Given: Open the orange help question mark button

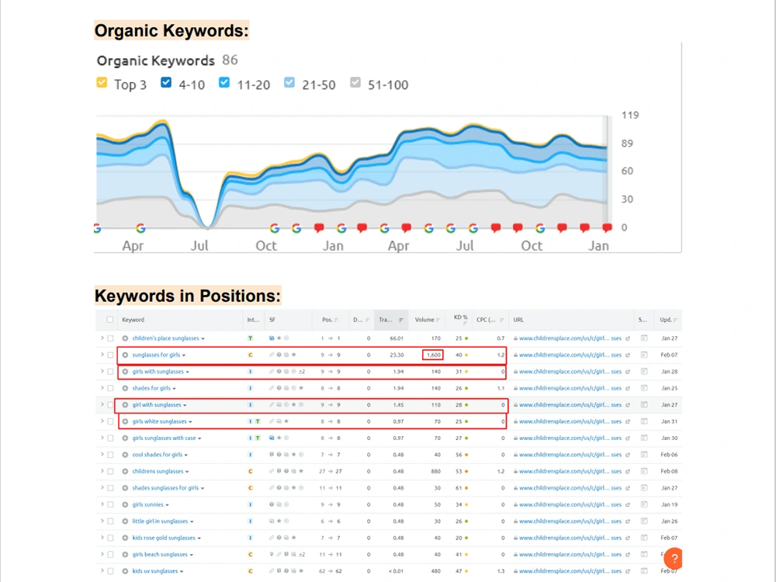Looking at the screenshot, I should 673,558.
